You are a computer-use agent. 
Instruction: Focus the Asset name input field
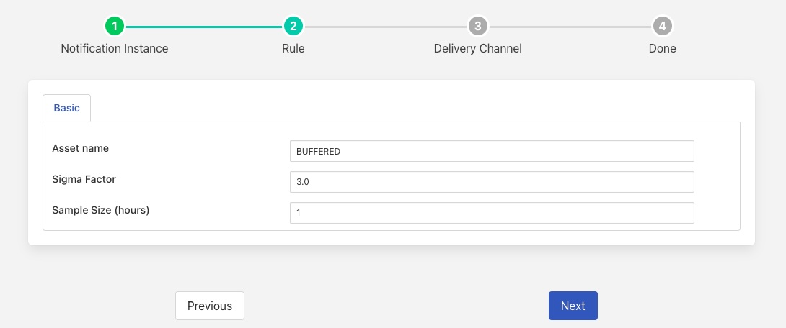click(491, 152)
